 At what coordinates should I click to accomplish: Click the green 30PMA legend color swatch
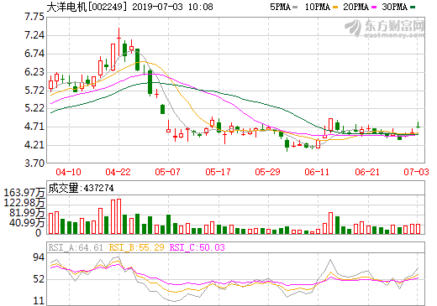tap(413, 8)
